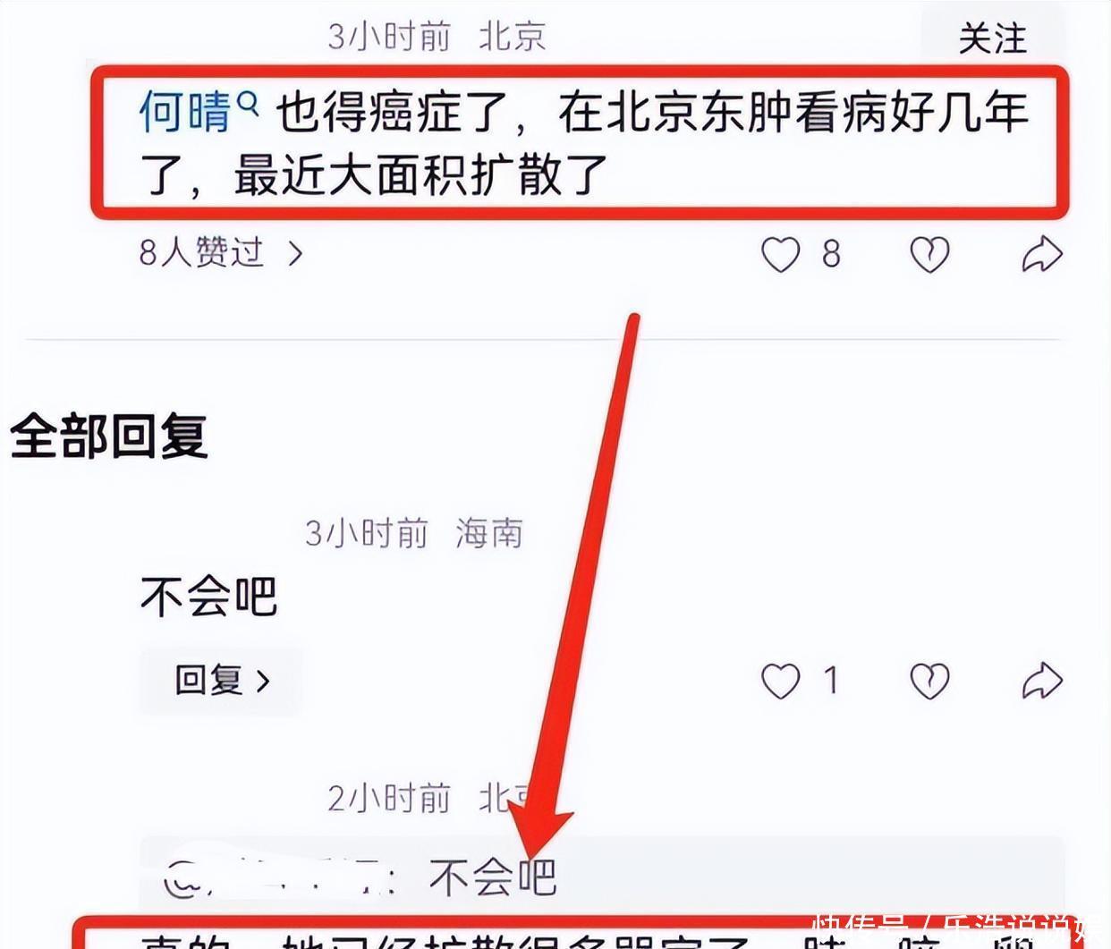This screenshot has height=949, width=1111.
Task: Tap the broken-heart dislike on the 何晴 comment
Action: [929, 255]
